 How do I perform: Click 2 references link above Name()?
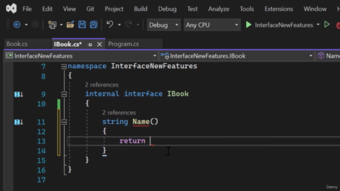119,112
